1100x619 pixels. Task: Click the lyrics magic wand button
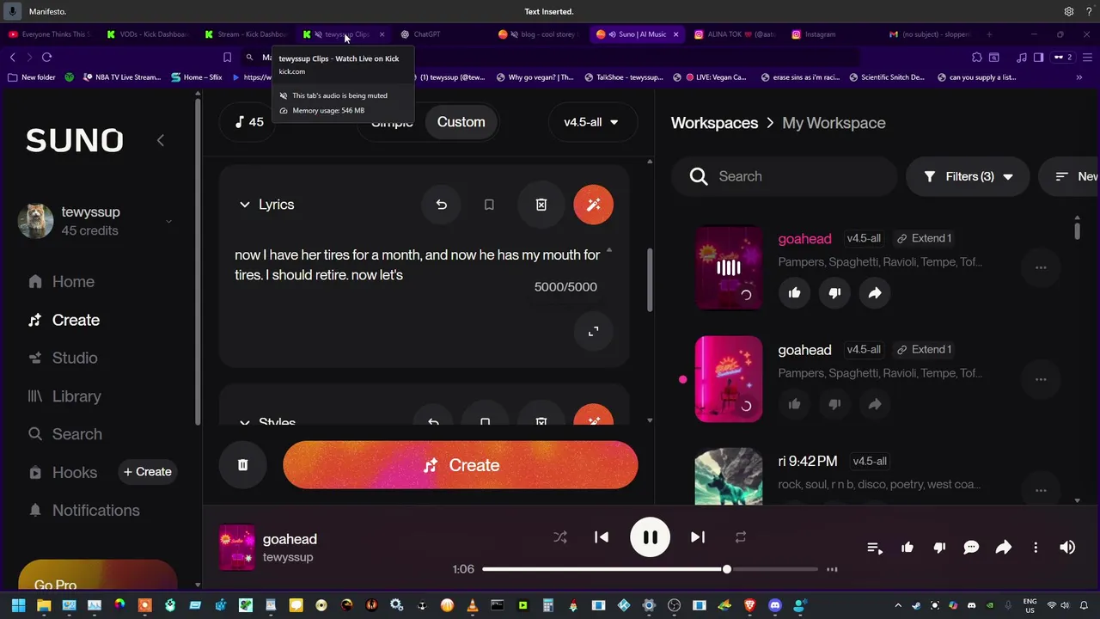(x=593, y=205)
